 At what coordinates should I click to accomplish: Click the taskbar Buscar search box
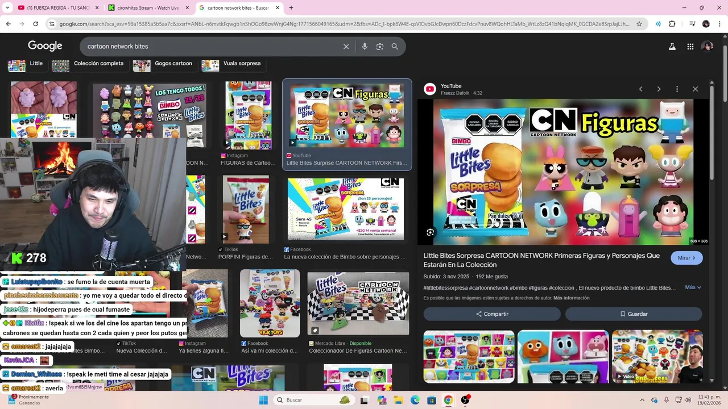click(313, 400)
